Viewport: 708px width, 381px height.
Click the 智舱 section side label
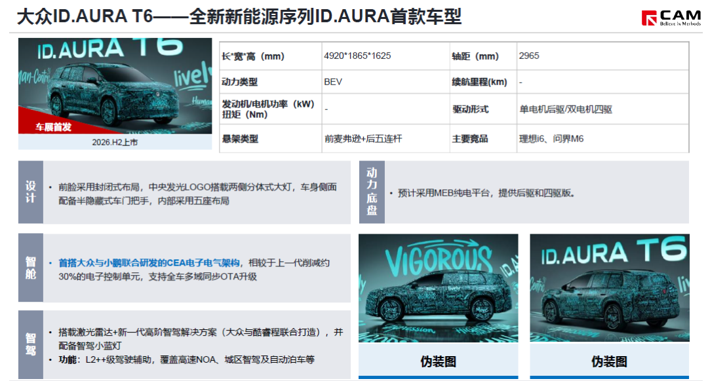31,268
